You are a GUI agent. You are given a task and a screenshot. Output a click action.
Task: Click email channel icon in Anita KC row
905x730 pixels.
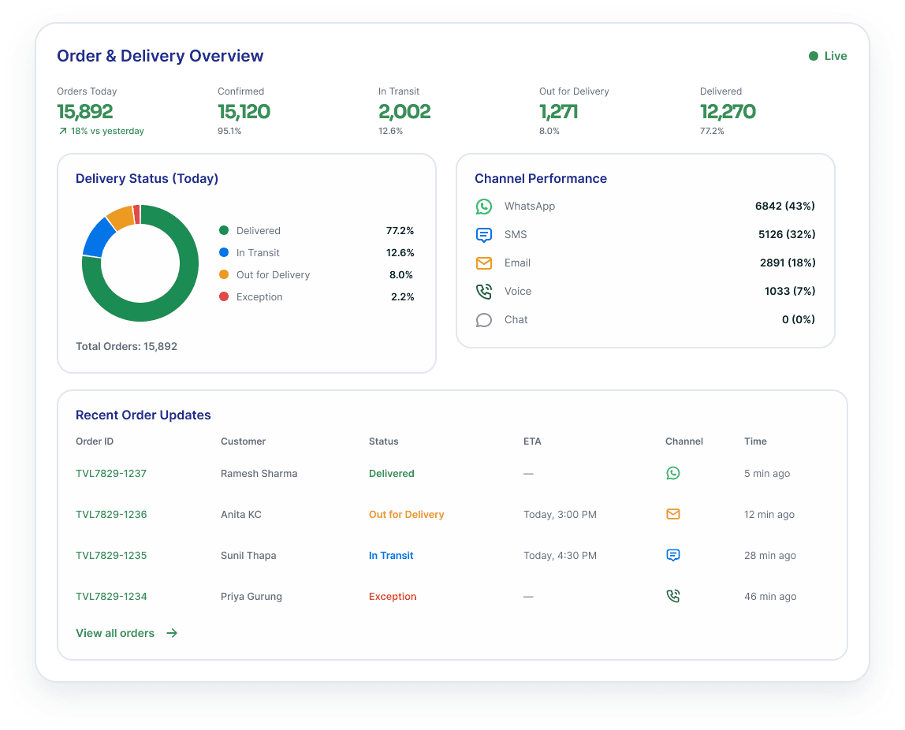pos(673,514)
